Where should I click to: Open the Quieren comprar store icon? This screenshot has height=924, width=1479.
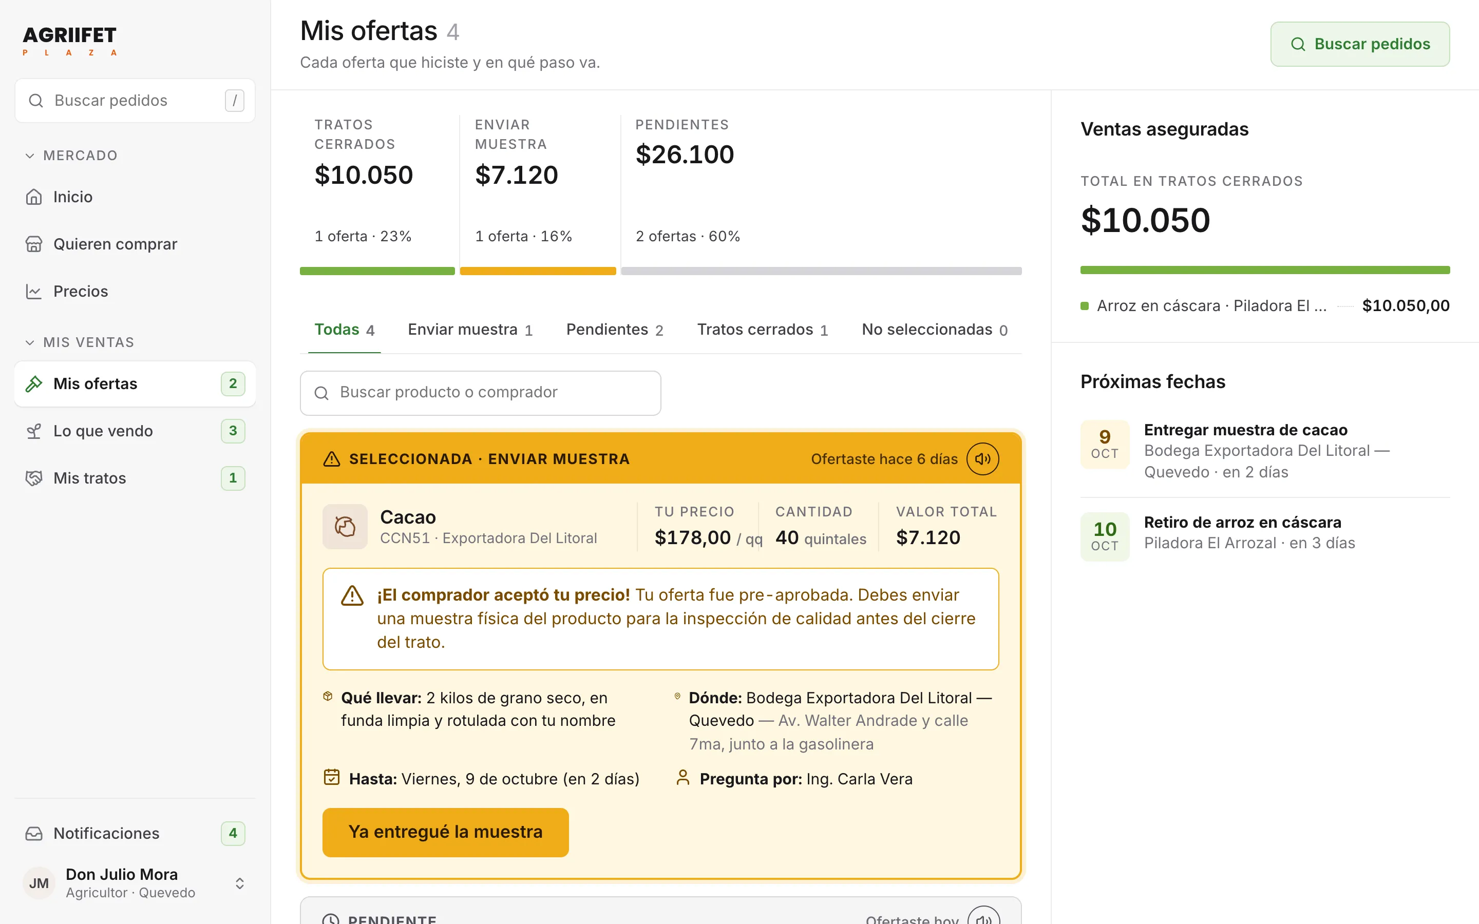coord(34,244)
